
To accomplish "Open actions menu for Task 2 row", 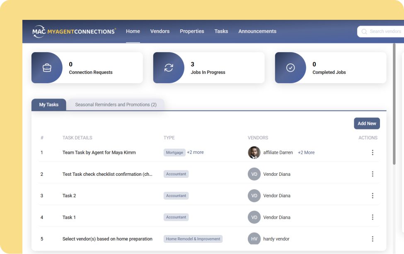I will (373, 196).
